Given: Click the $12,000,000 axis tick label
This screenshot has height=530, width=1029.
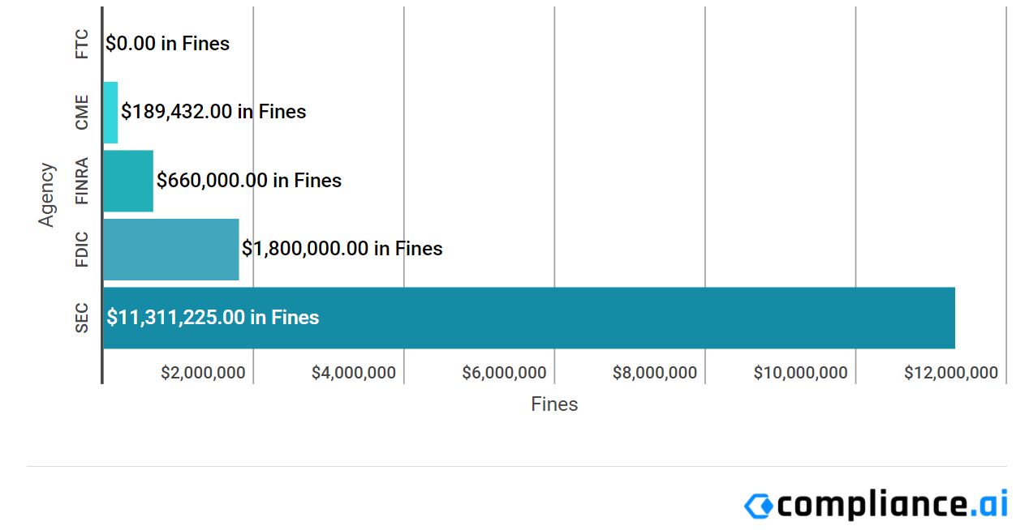Looking at the screenshot, I should 951,373.
